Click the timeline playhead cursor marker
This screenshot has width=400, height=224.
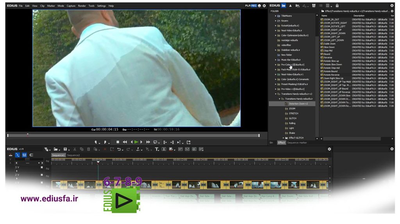pos(98,162)
